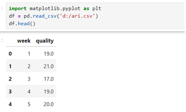Viewport: 186px width, 112px height.
Task: Click row index 1 in the table
Action: pyautogui.click(x=10, y=66)
